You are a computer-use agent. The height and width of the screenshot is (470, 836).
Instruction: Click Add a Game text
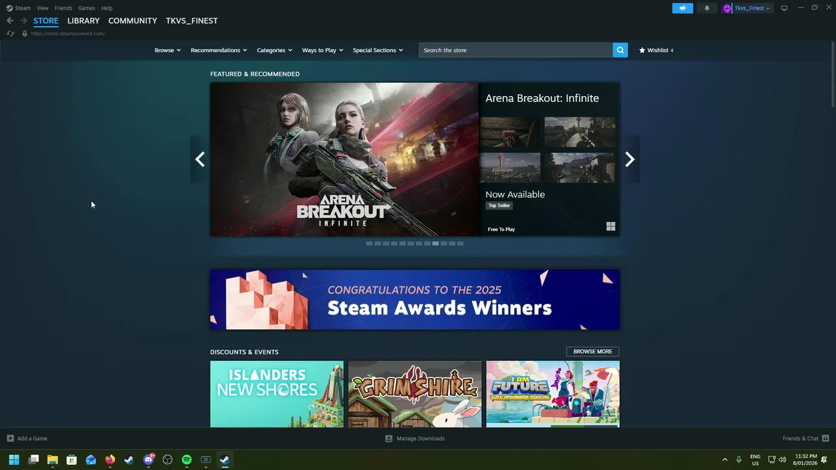(32, 439)
